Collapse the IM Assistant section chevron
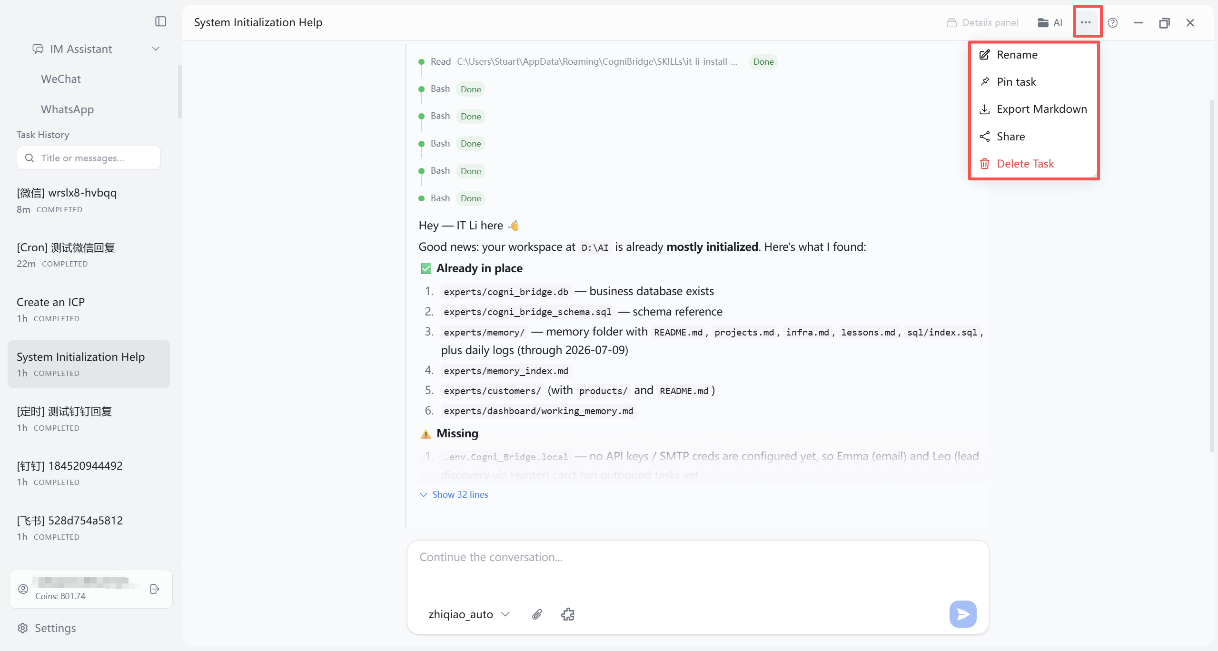This screenshot has height=651, width=1218. [x=156, y=49]
